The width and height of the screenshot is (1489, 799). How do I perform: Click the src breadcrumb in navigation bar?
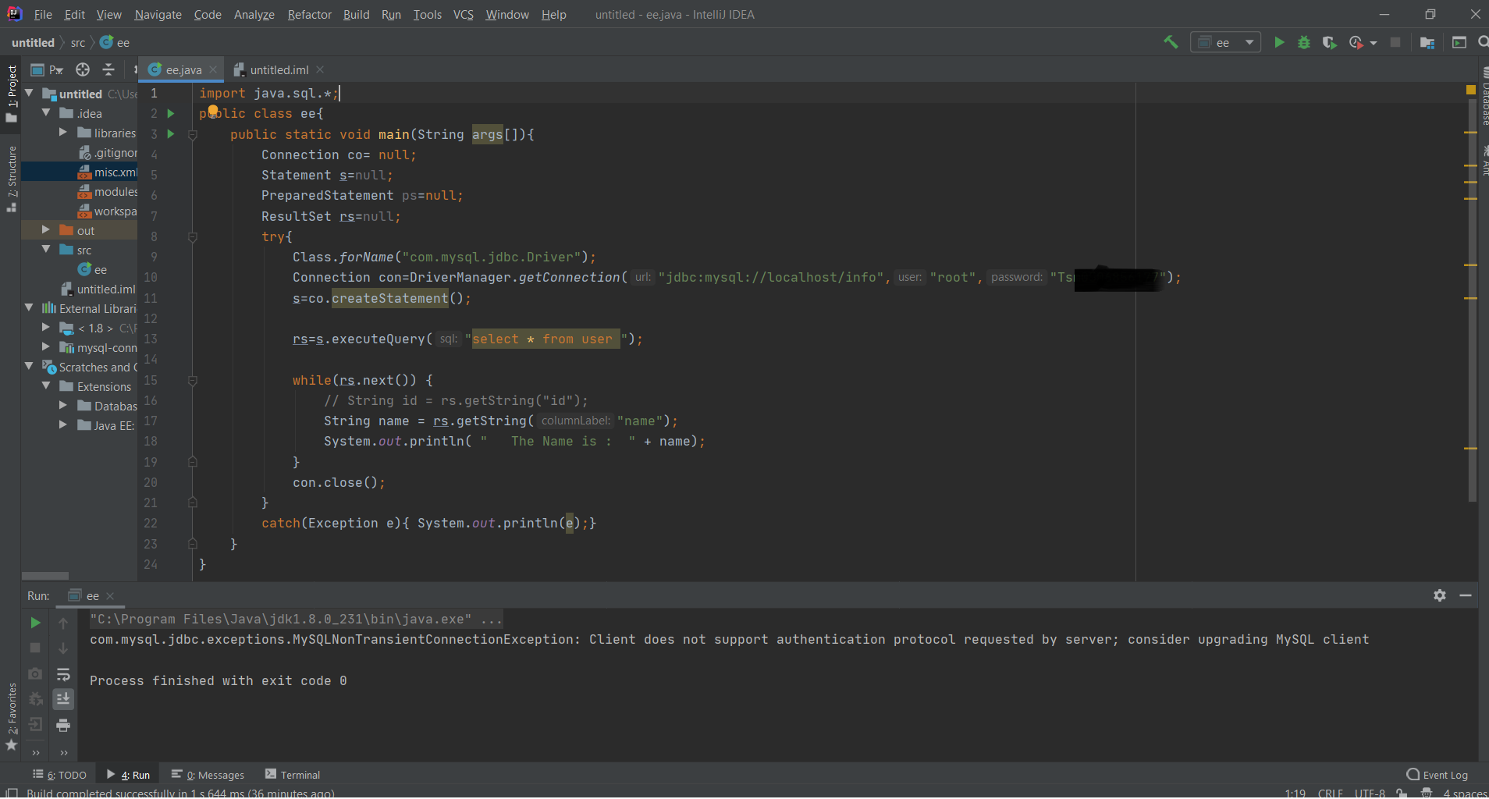78,43
